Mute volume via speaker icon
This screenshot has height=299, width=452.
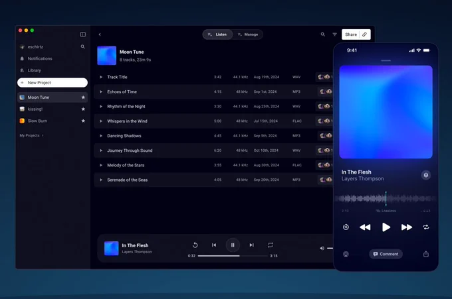(x=322, y=248)
